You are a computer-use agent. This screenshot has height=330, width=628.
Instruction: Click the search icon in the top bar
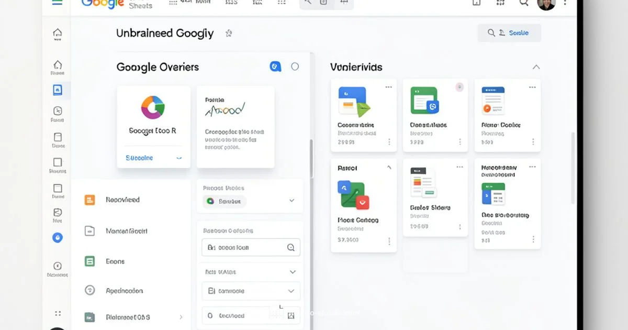524,3
